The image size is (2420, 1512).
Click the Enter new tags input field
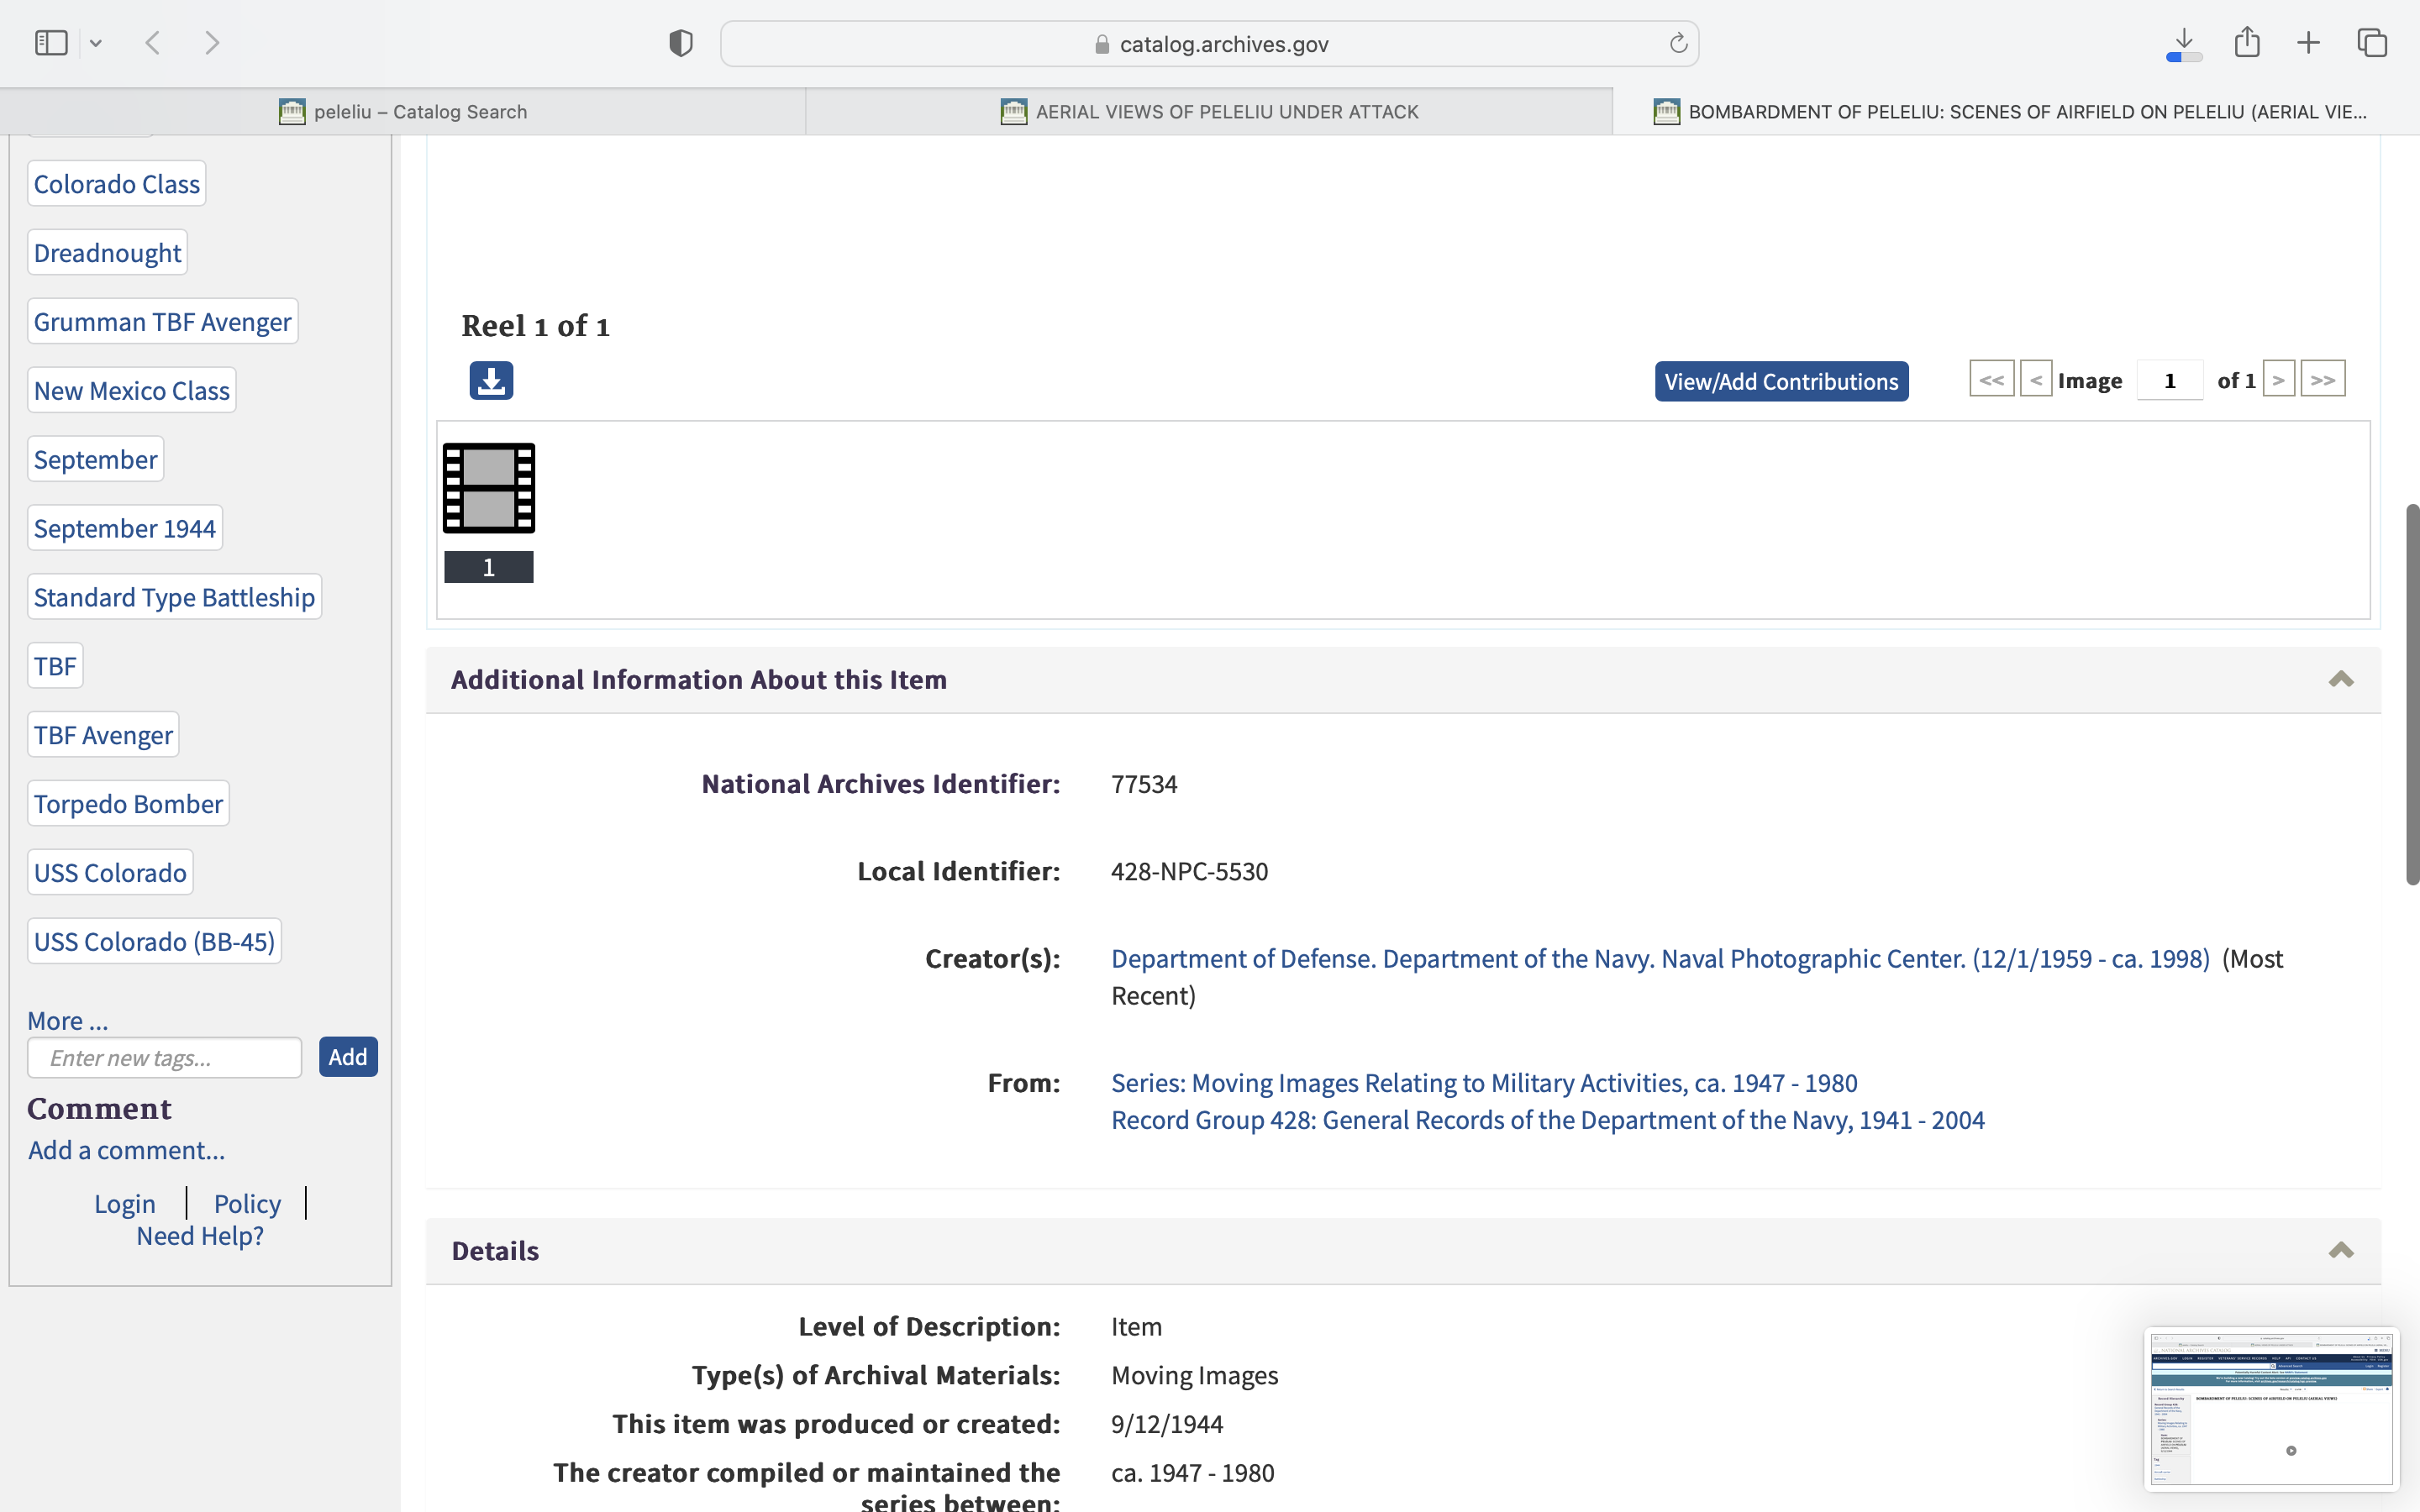pos(164,1058)
